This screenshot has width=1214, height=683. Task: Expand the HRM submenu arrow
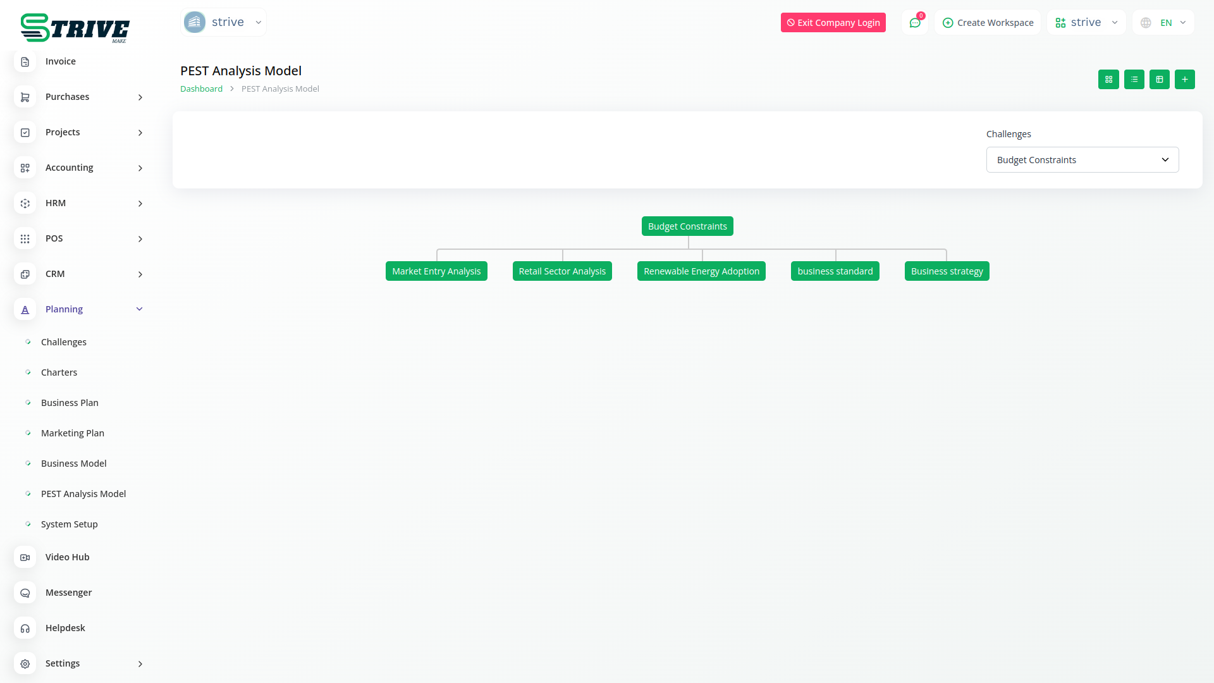(x=140, y=203)
